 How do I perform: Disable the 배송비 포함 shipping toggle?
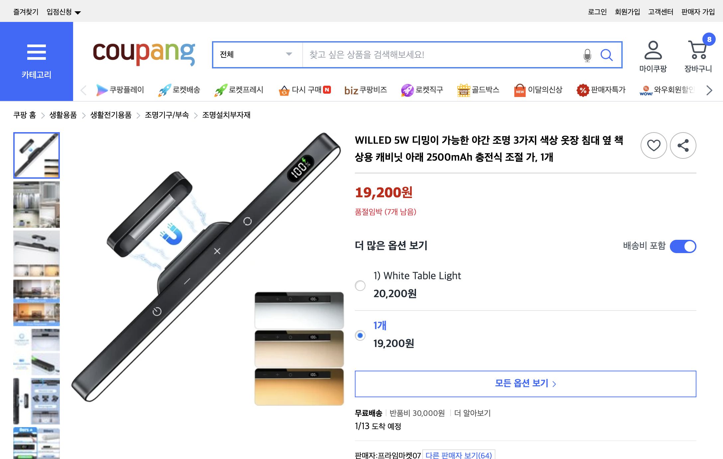[x=683, y=246]
